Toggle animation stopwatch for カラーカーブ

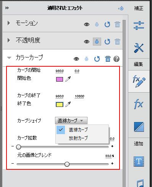(87, 59)
